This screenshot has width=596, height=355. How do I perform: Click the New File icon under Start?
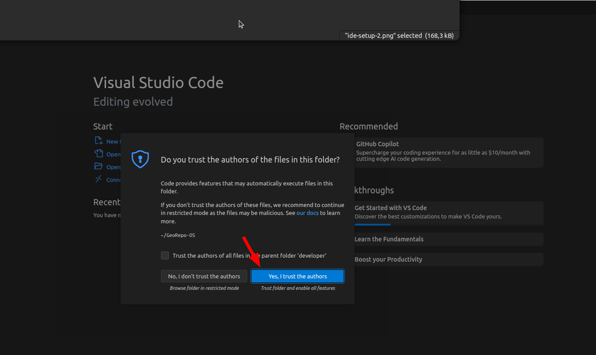(99, 141)
